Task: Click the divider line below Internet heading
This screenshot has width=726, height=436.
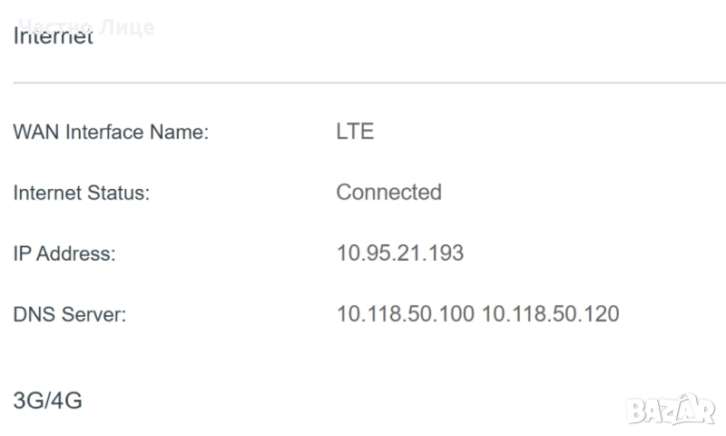Action: pyautogui.click(x=363, y=83)
